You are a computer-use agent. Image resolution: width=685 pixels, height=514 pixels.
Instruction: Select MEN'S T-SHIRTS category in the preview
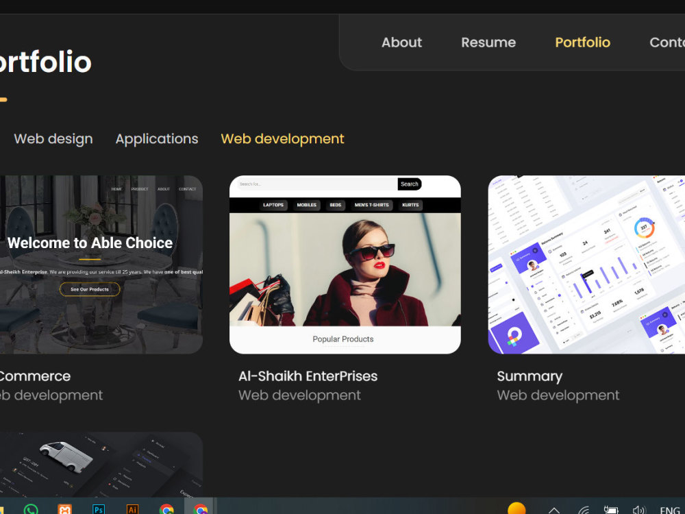click(371, 205)
